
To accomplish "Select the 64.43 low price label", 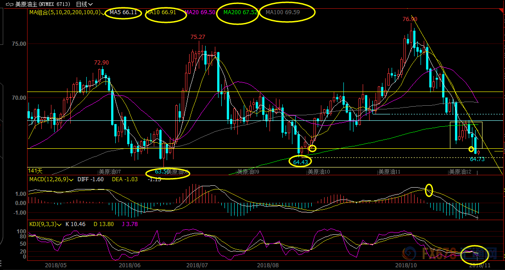I will coord(300,161).
